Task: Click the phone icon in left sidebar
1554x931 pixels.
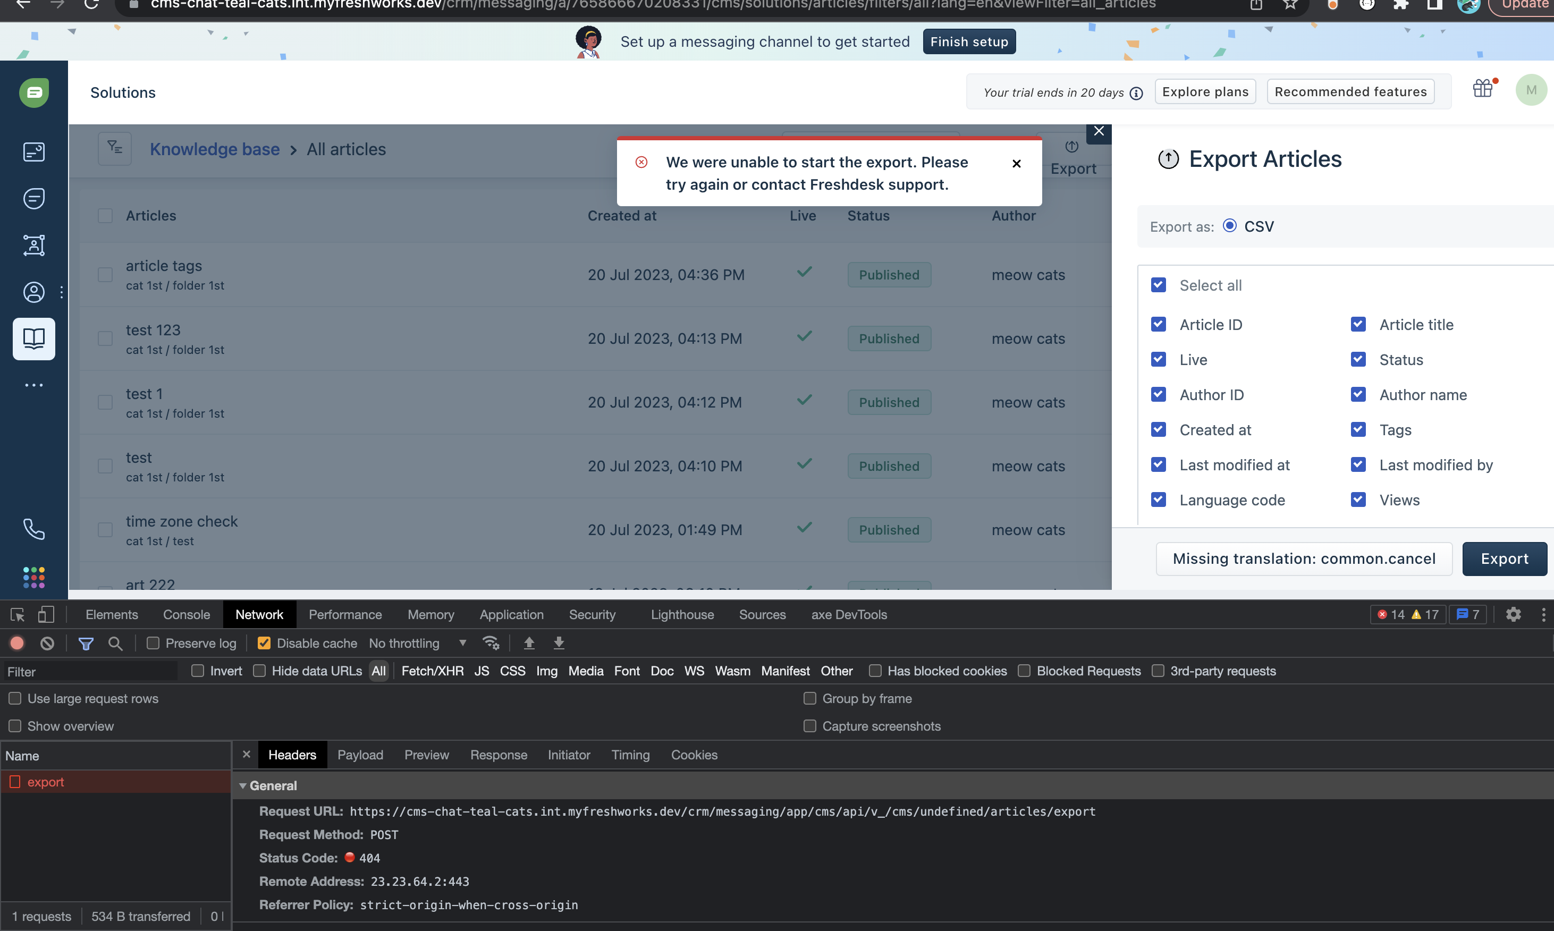Action: pos(34,529)
